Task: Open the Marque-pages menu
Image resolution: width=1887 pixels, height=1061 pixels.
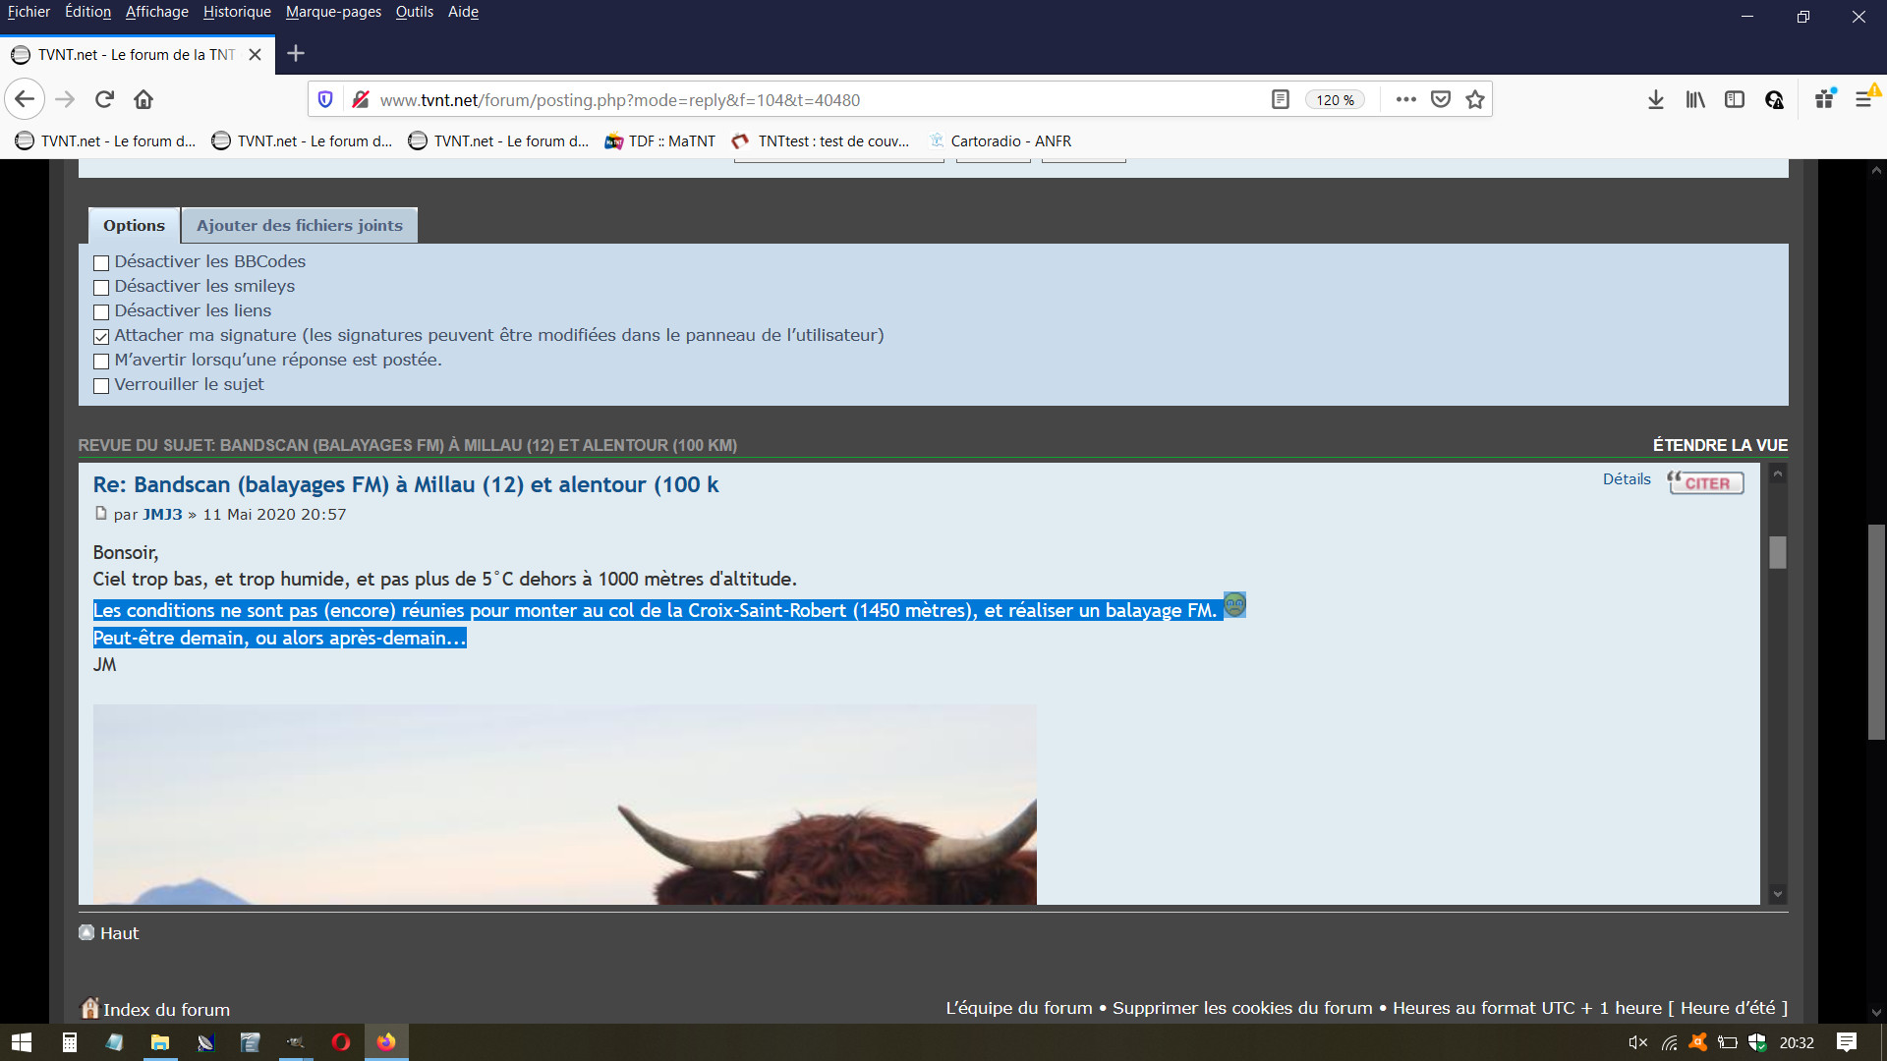Action: [x=333, y=12]
